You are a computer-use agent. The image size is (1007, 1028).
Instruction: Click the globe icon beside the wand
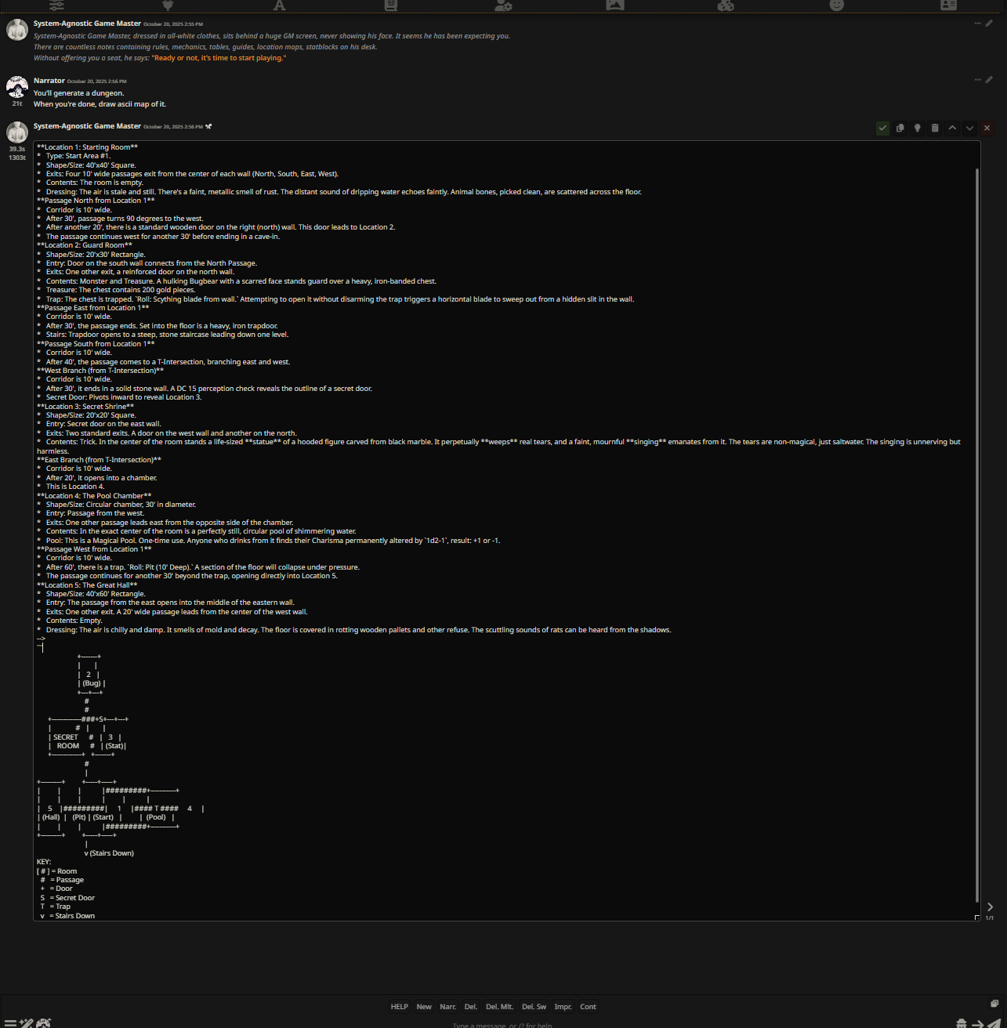[x=44, y=1023]
